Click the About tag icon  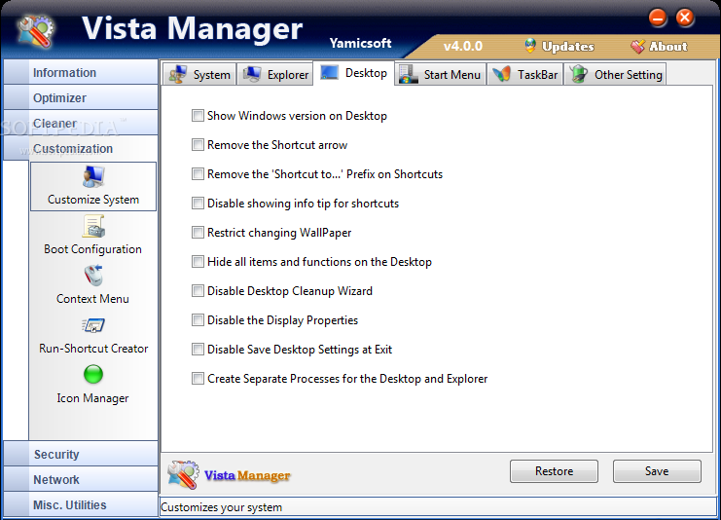[637, 46]
